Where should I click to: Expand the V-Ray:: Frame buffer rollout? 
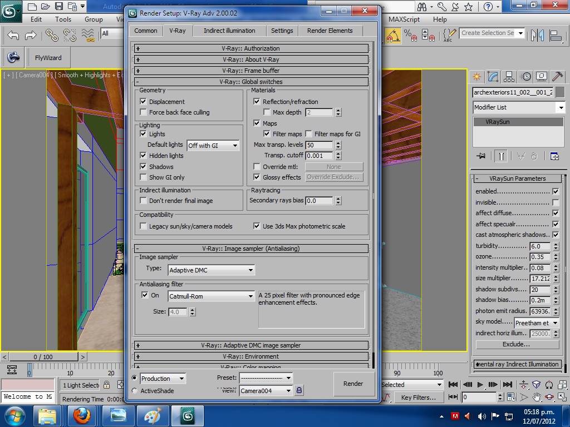click(251, 71)
